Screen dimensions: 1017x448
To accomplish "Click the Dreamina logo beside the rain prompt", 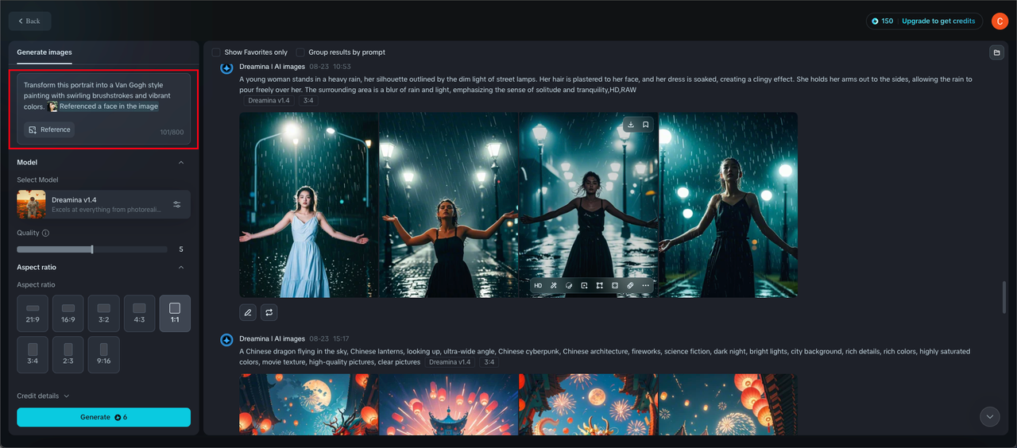I will [226, 68].
